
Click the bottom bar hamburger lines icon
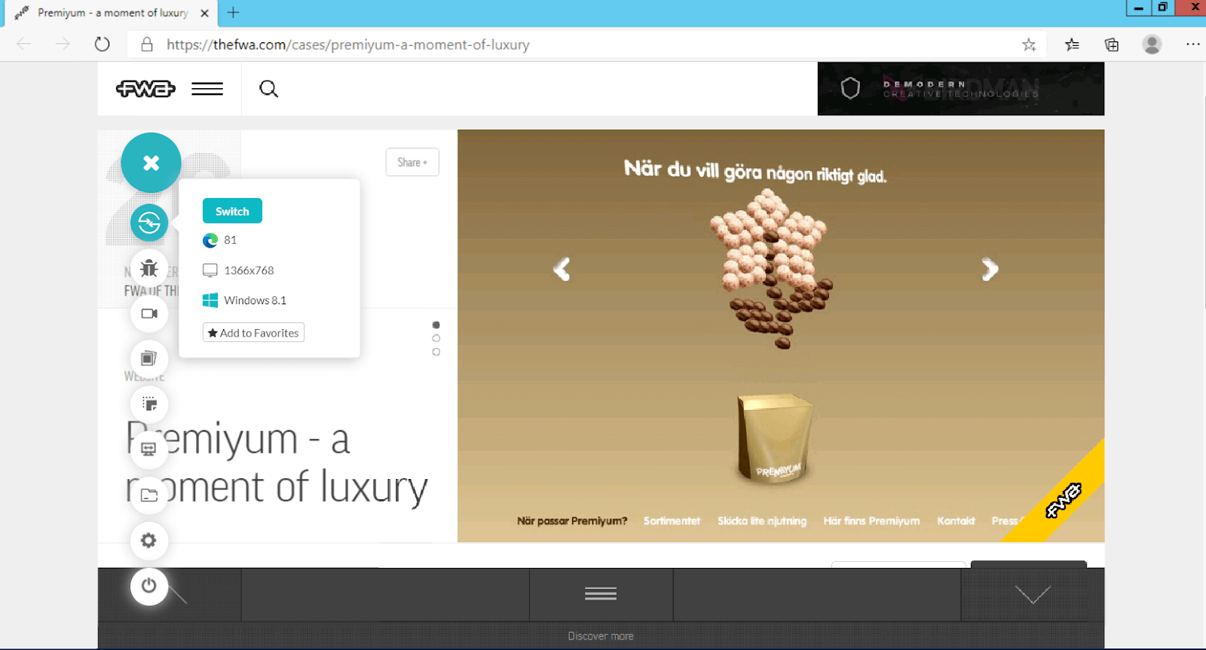(601, 594)
